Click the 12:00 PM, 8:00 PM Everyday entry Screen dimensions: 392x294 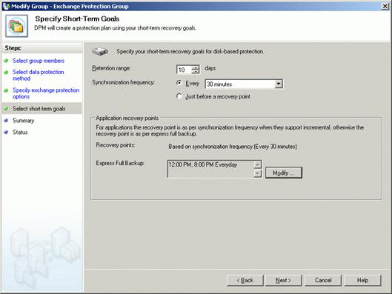point(203,164)
